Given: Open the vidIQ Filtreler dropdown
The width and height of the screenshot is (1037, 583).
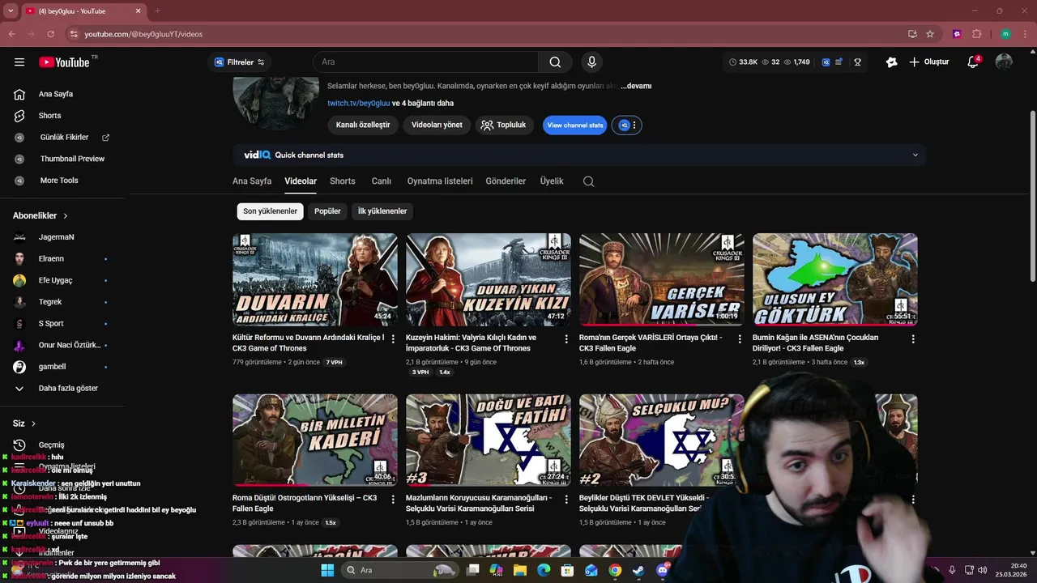Looking at the screenshot, I should [239, 62].
